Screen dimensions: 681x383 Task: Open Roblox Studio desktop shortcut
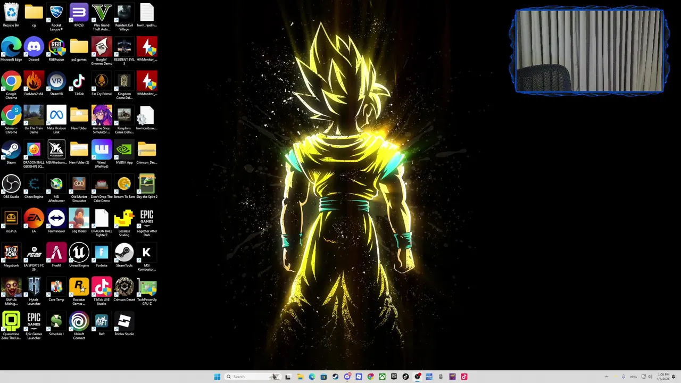124,324
